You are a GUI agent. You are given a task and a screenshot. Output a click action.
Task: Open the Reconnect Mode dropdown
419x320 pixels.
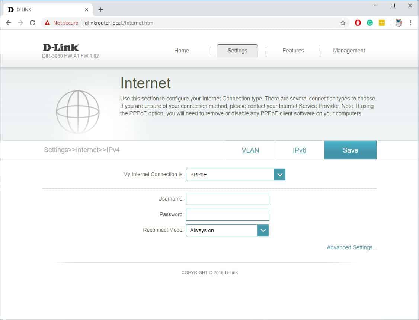[263, 230]
